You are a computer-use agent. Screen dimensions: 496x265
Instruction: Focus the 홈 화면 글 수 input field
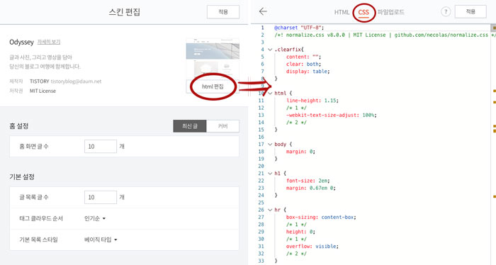point(101,147)
